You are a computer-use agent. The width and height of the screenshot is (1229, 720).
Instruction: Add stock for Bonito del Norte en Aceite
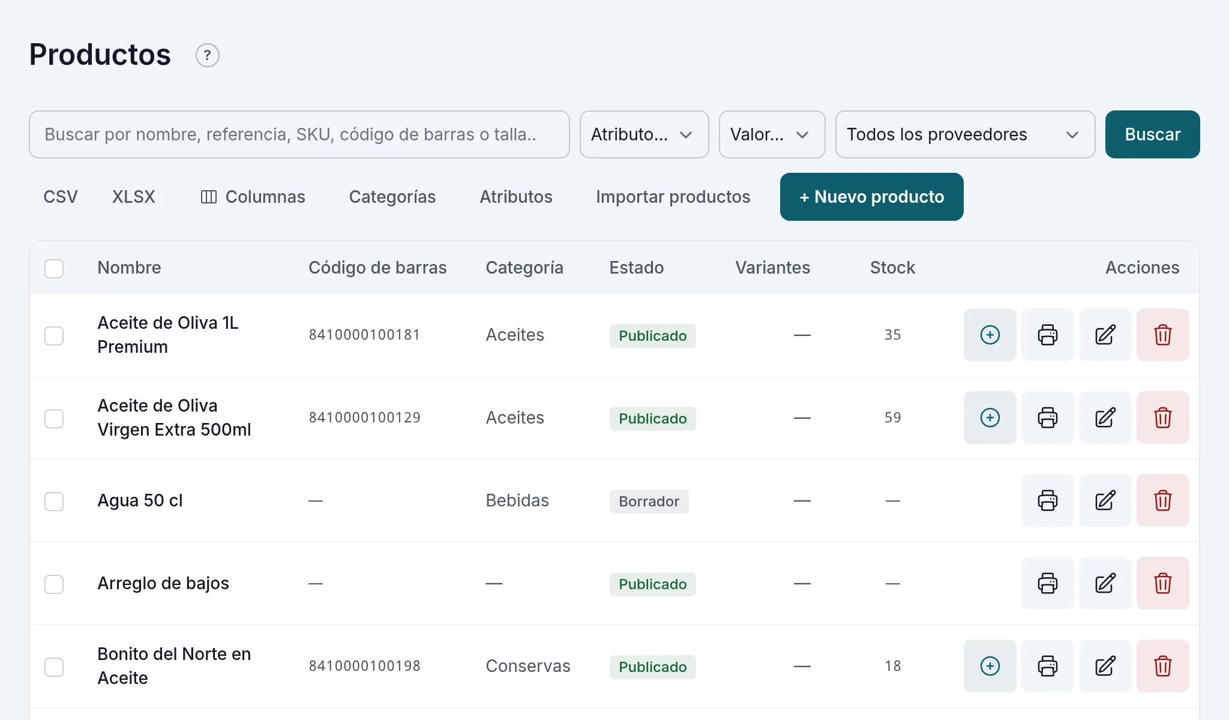tap(990, 666)
